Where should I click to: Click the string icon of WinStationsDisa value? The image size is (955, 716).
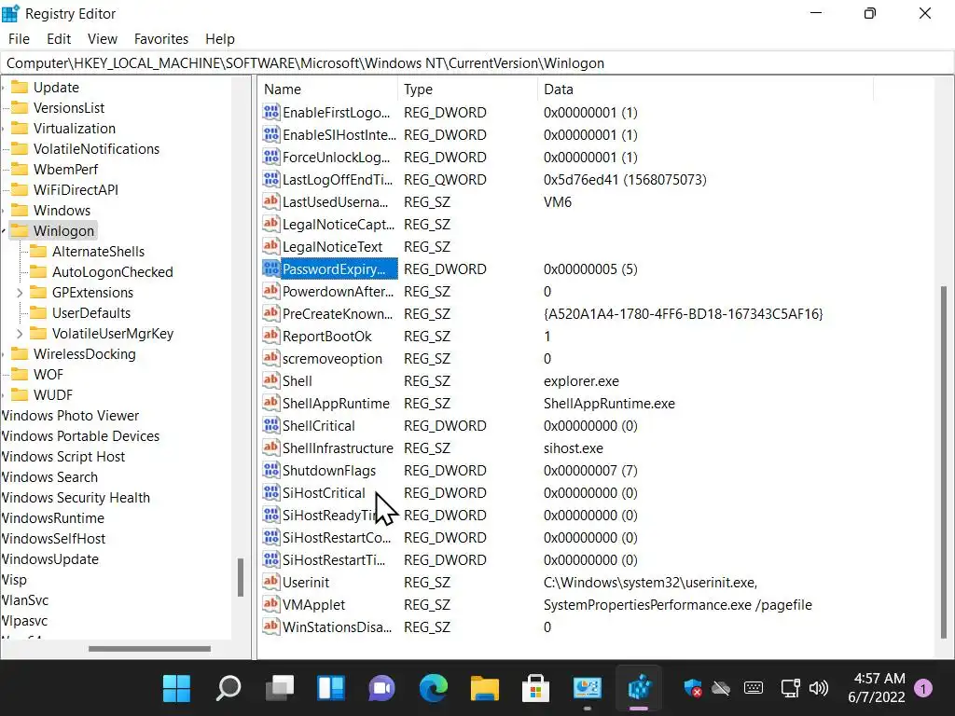[271, 627]
